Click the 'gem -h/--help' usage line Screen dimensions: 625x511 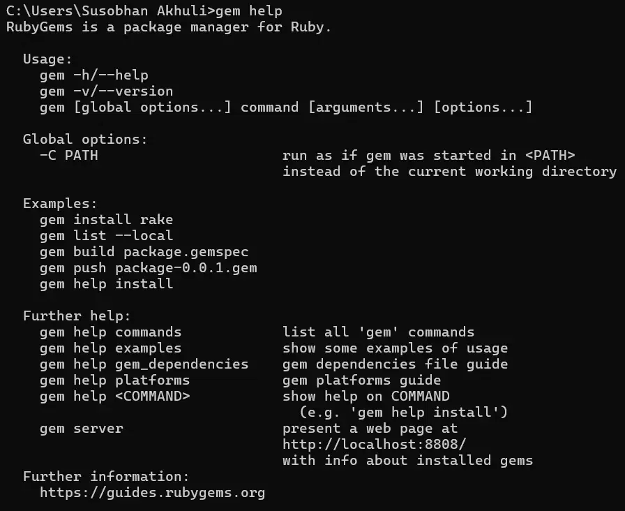93,75
